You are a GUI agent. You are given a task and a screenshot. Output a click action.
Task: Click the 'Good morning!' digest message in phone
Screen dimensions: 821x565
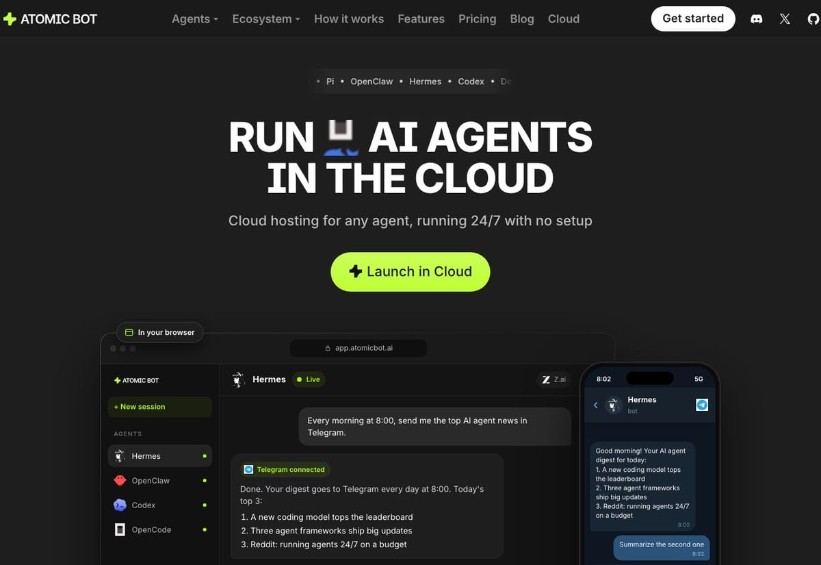point(642,487)
